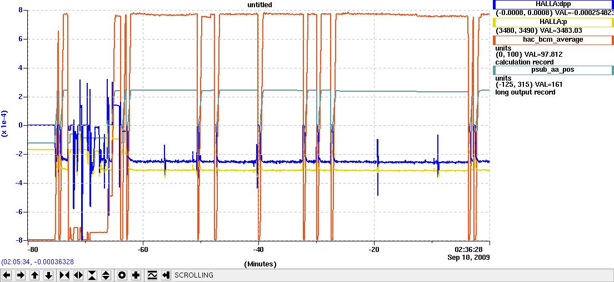Click the -60 tick label on x-axis
The height and width of the screenshot is (282, 614).
coord(143,249)
